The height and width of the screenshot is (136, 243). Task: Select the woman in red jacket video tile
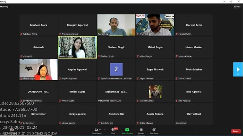(39, 70)
